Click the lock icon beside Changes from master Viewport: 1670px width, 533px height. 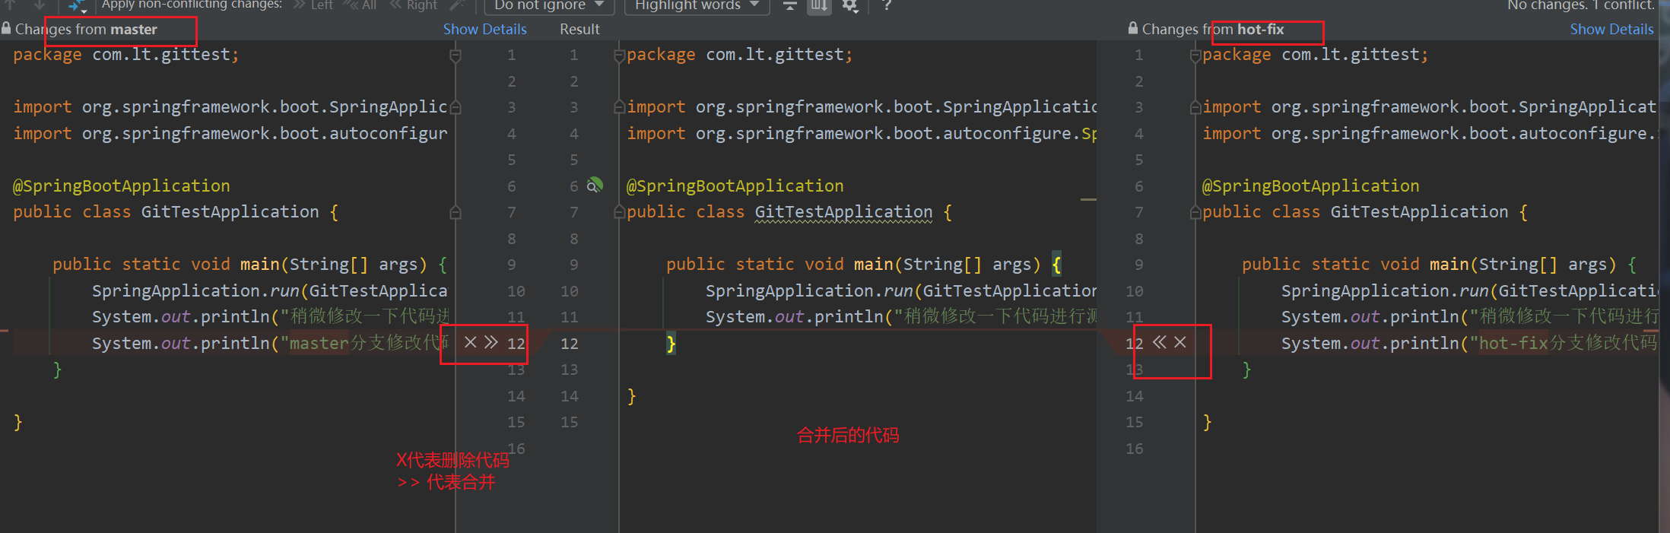(x=6, y=29)
